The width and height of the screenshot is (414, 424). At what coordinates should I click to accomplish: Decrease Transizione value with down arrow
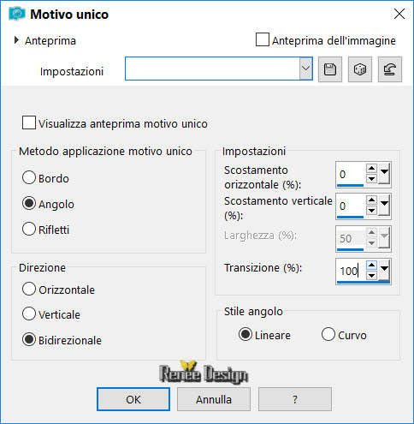pos(371,276)
